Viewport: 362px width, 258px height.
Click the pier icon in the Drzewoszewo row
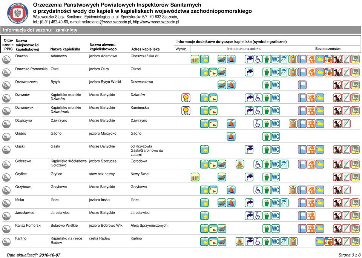[x=222, y=85]
